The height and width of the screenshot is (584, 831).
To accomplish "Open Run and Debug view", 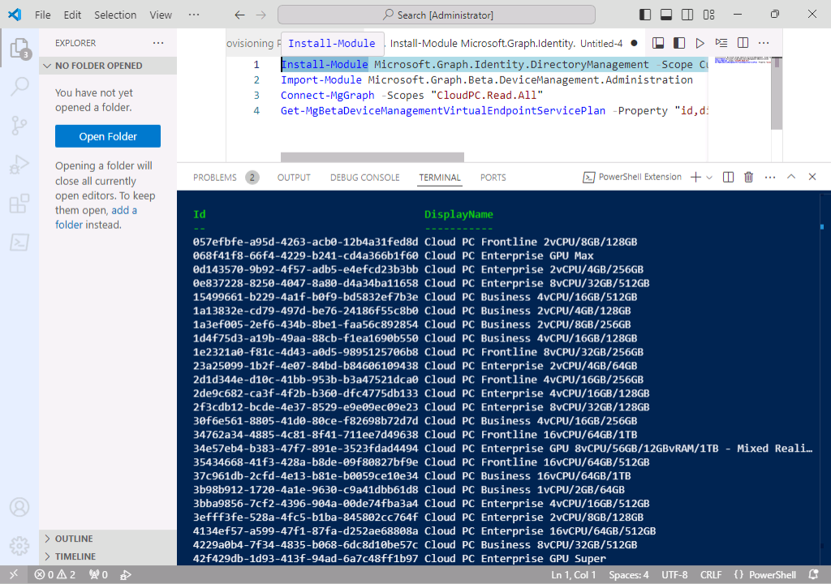I will pyautogui.click(x=19, y=165).
